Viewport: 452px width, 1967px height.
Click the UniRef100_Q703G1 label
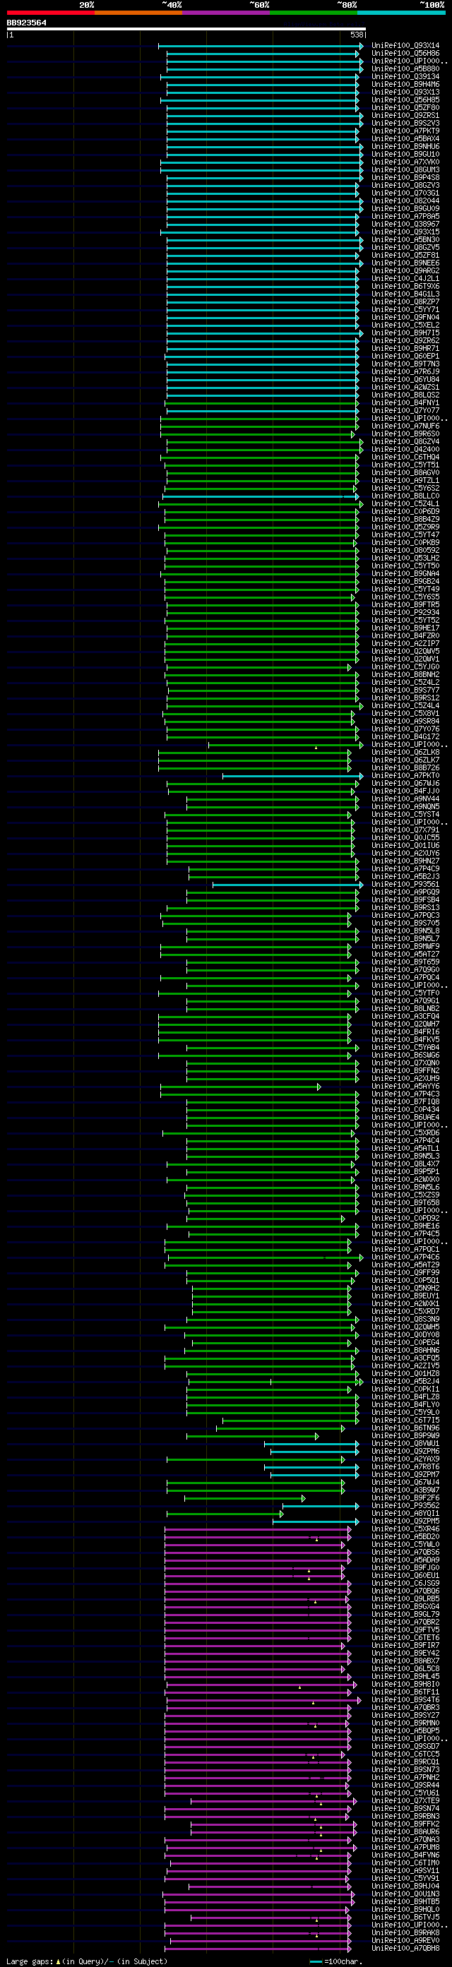pos(405,193)
